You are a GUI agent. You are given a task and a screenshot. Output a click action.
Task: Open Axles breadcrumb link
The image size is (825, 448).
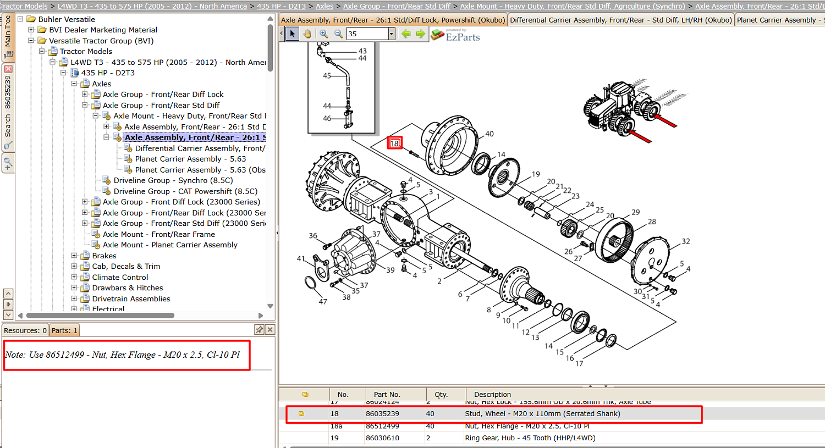(x=324, y=6)
